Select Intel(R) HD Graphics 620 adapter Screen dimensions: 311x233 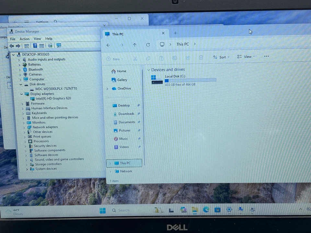53,98
